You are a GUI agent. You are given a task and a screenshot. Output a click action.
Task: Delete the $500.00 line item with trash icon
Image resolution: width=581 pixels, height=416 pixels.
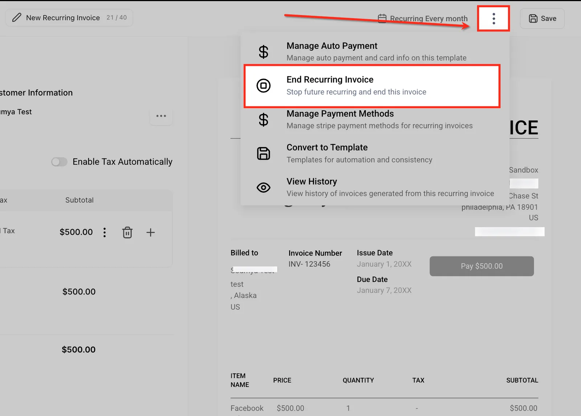[x=127, y=232]
